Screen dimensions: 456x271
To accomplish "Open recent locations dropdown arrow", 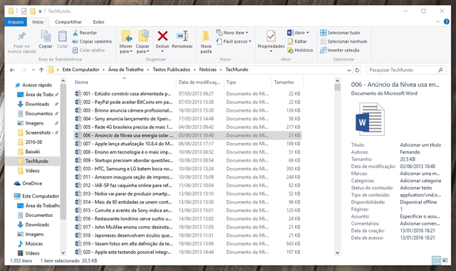I will point(33,70).
